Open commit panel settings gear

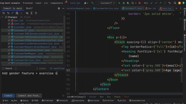pos(59,8)
